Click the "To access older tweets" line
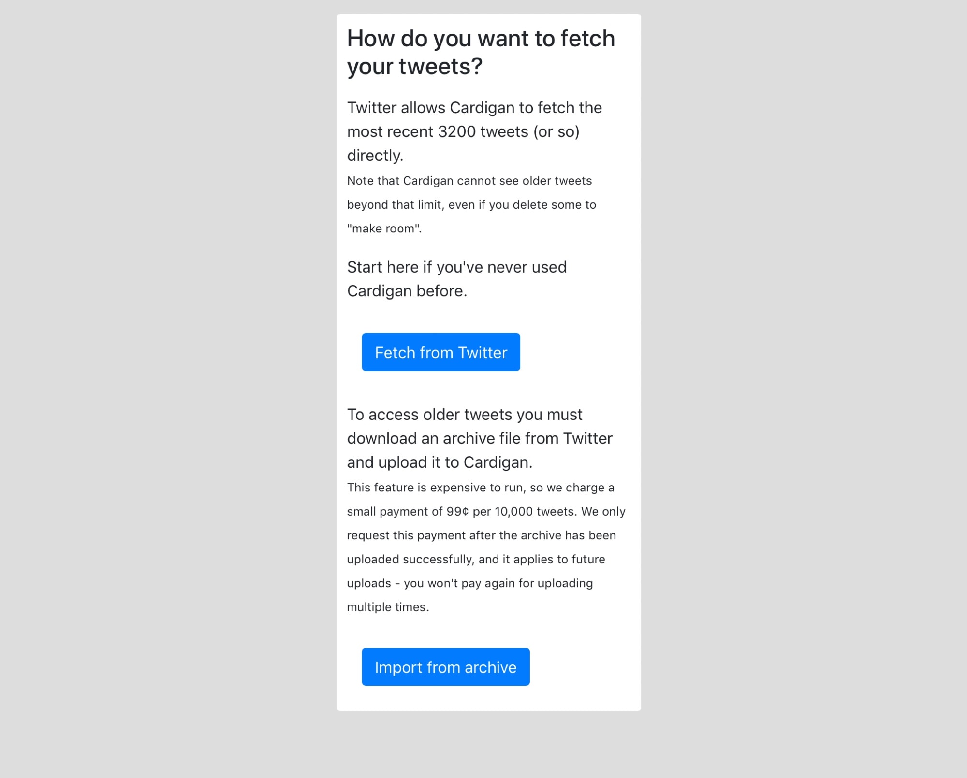This screenshot has width=967, height=778. click(x=464, y=415)
